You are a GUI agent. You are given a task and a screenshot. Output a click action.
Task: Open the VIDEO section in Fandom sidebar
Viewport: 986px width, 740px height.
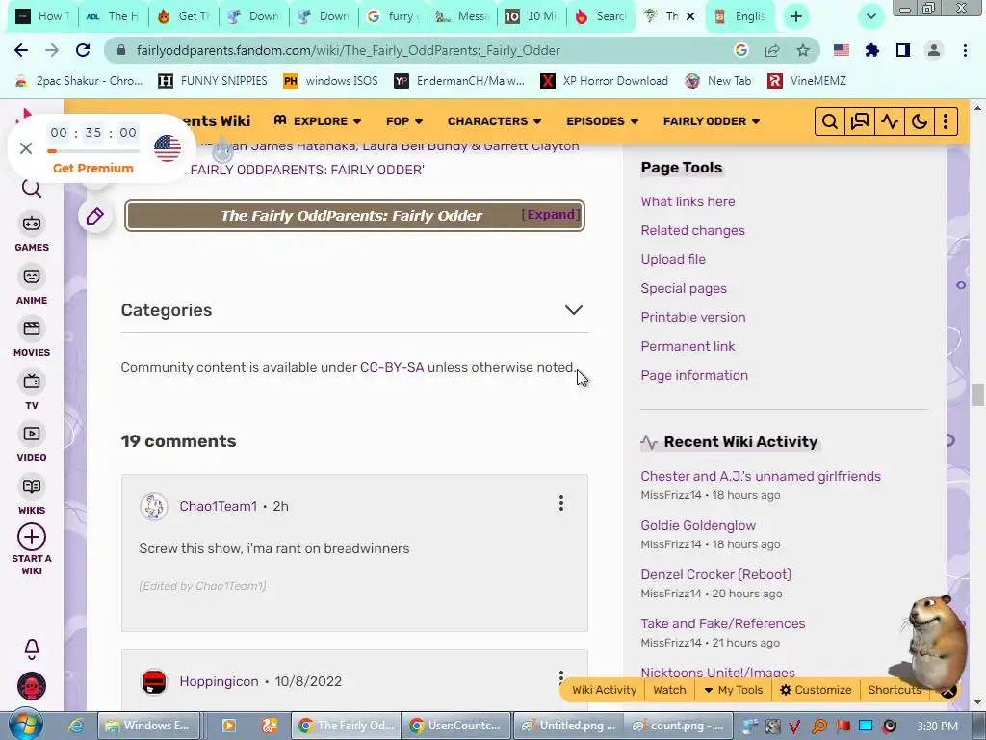coord(32,443)
